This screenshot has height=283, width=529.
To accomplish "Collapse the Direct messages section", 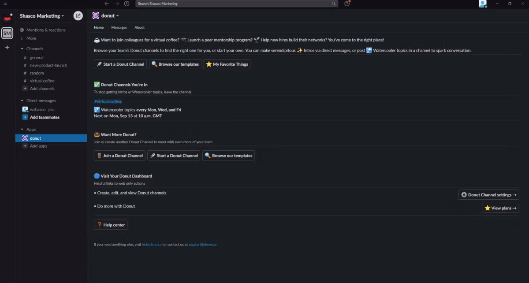I will click(22, 101).
